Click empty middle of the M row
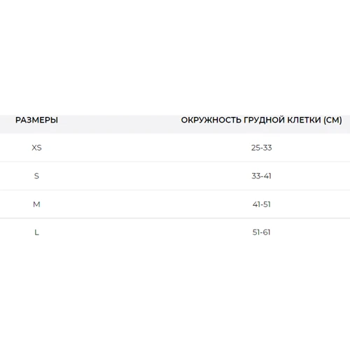The image size is (350, 350). pyautogui.click(x=146, y=204)
